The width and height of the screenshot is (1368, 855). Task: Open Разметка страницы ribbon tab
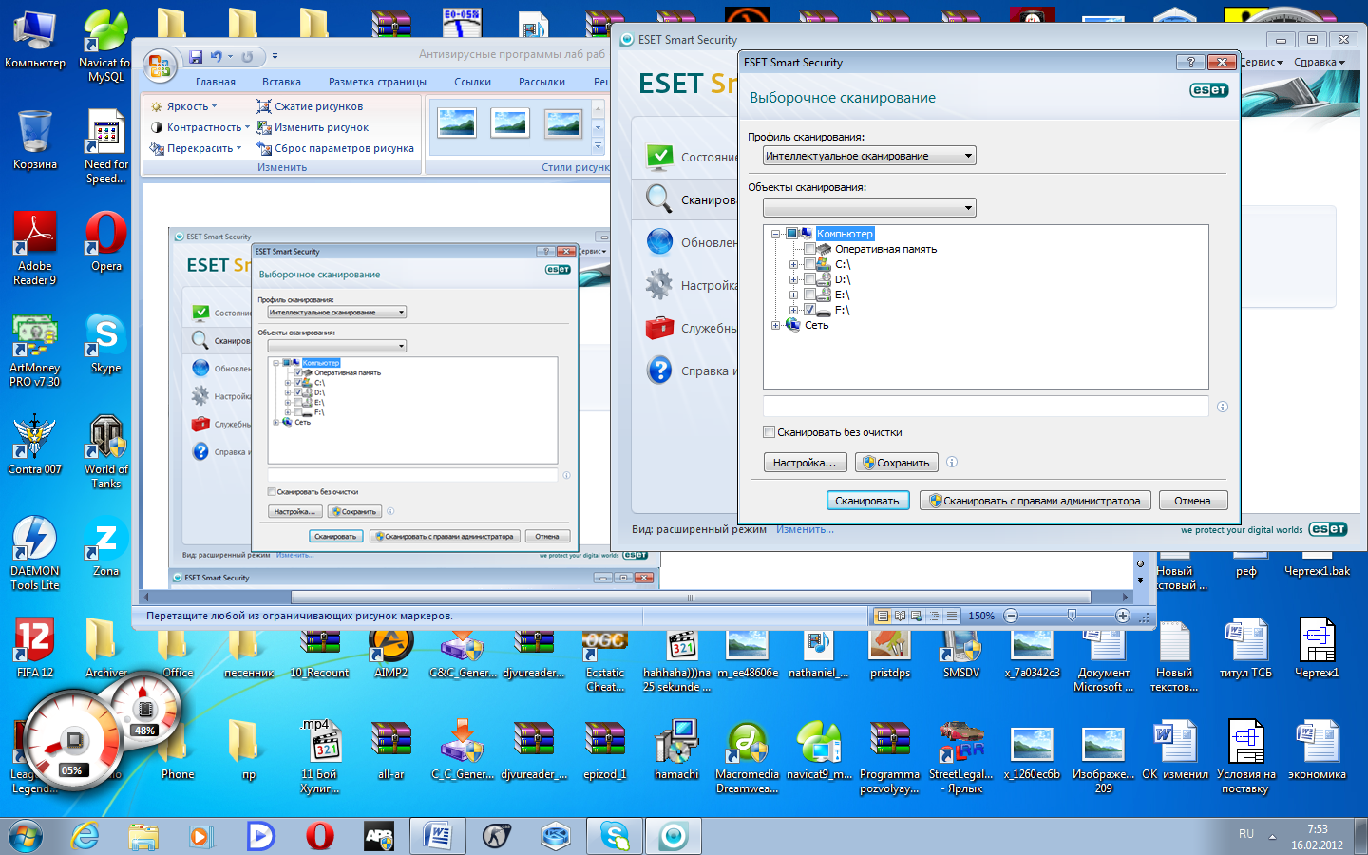377,82
